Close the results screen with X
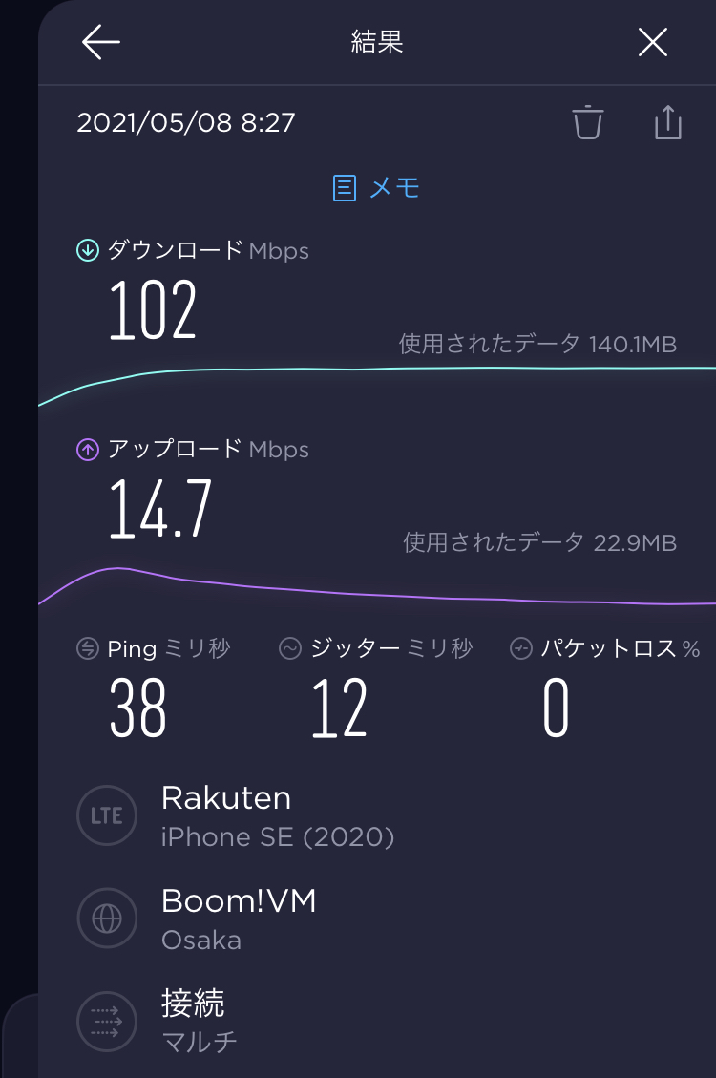This screenshot has height=1078, width=716. [653, 43]
